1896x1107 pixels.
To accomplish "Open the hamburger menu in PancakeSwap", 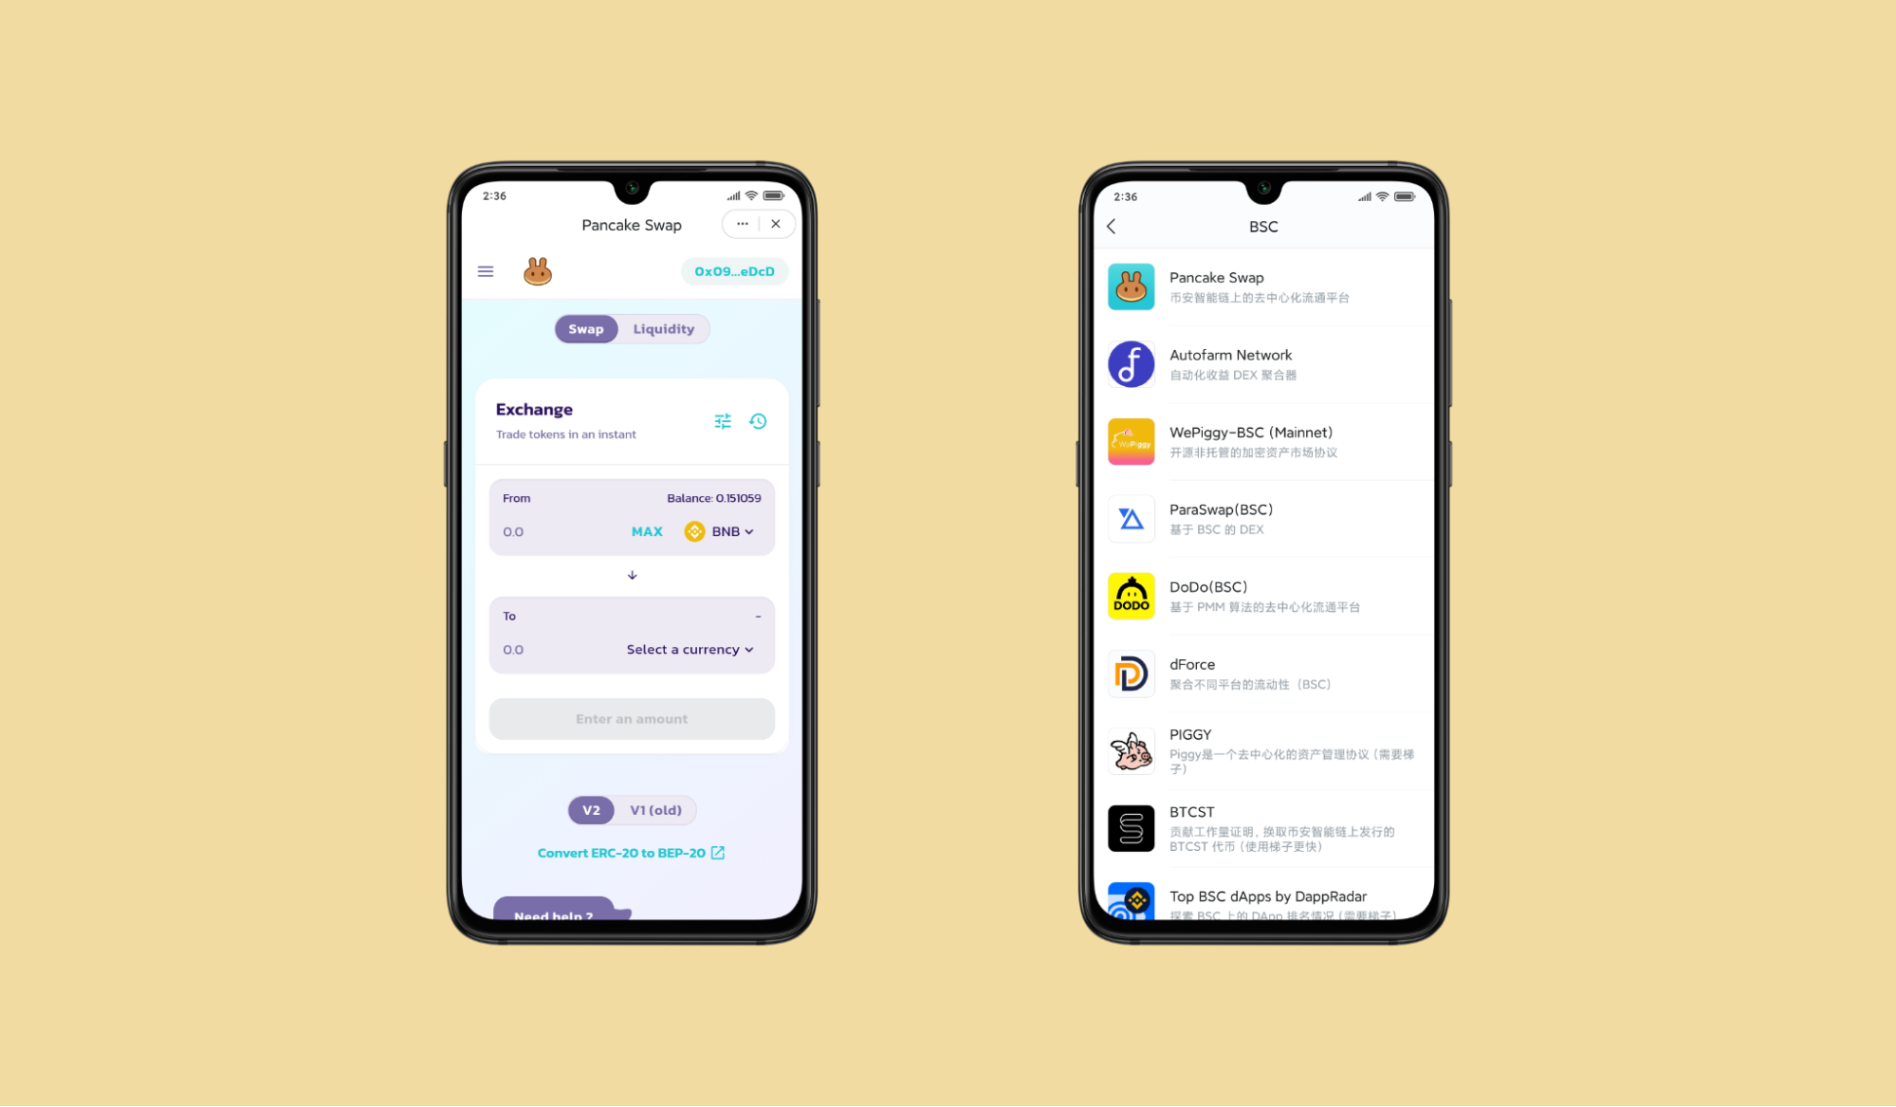I will pos(485,270).
